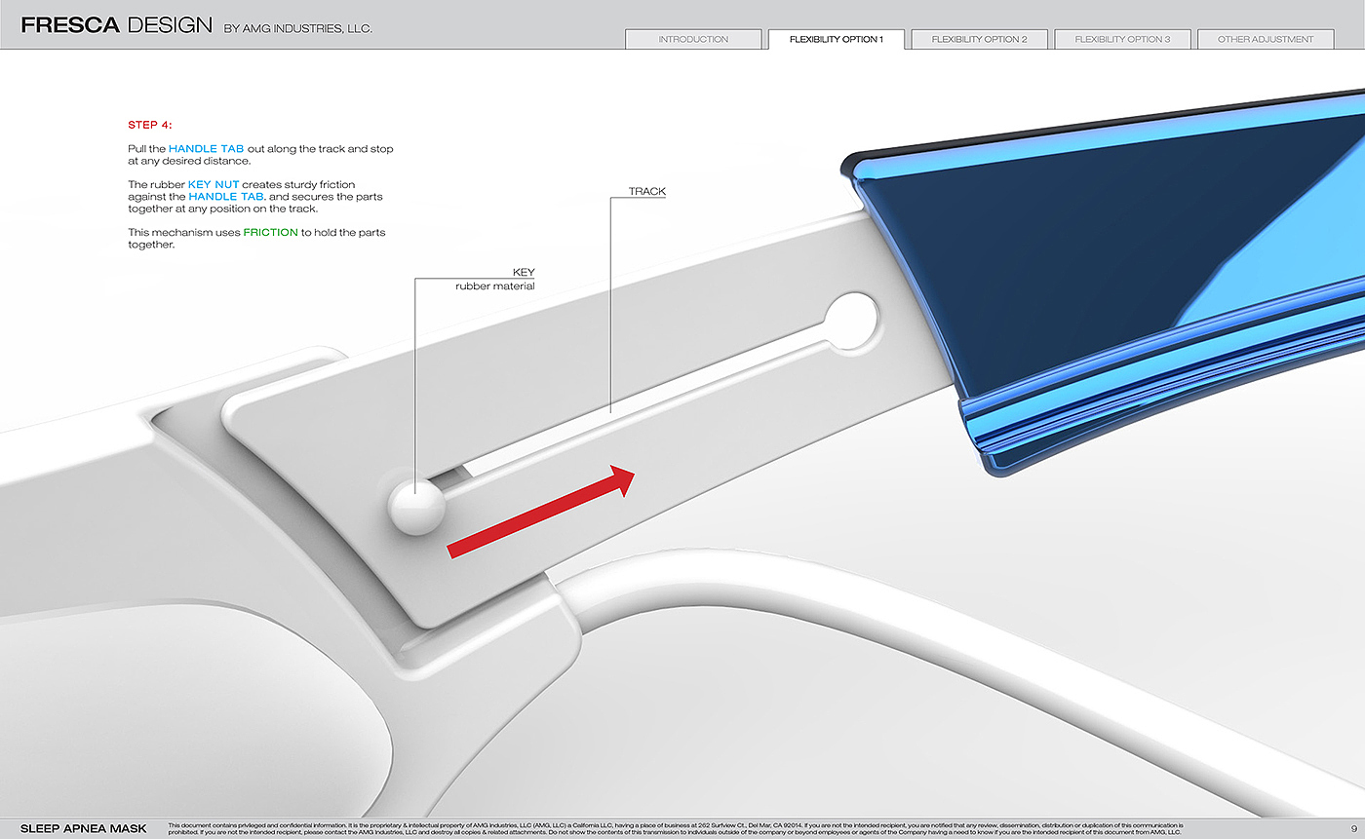Click the red STEP 4 heading

pyautogui.click(x=150, y=125)
